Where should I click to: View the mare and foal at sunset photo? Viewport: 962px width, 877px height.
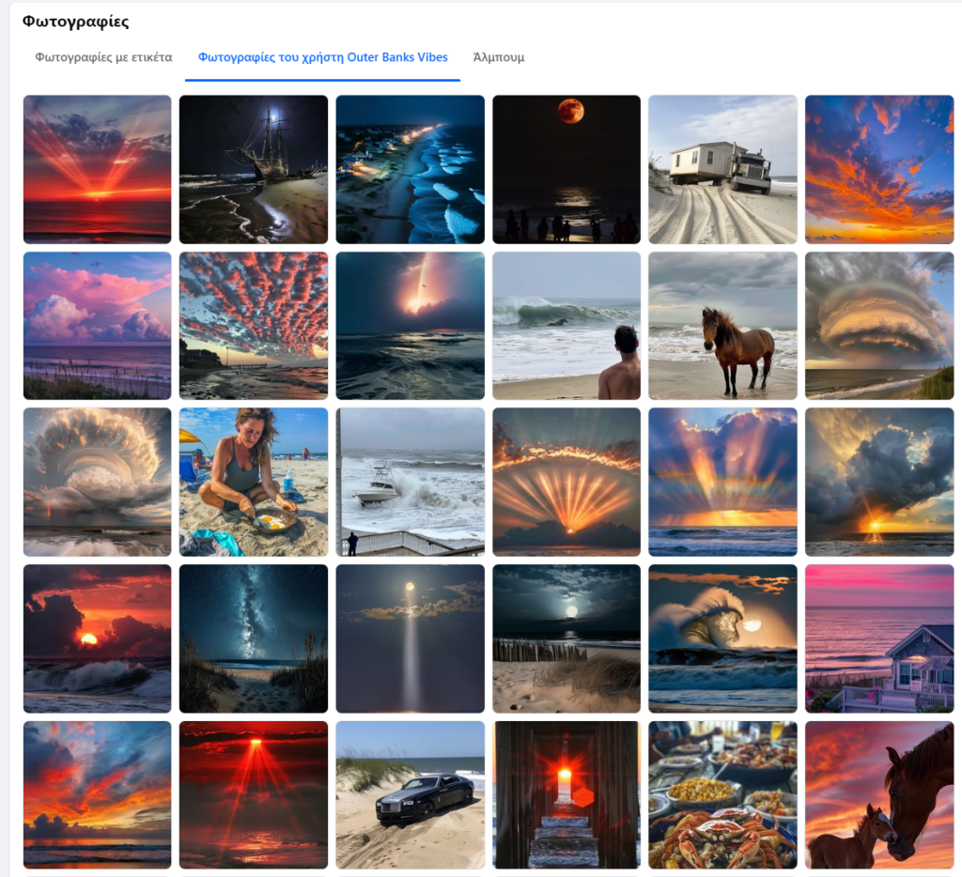879,794
